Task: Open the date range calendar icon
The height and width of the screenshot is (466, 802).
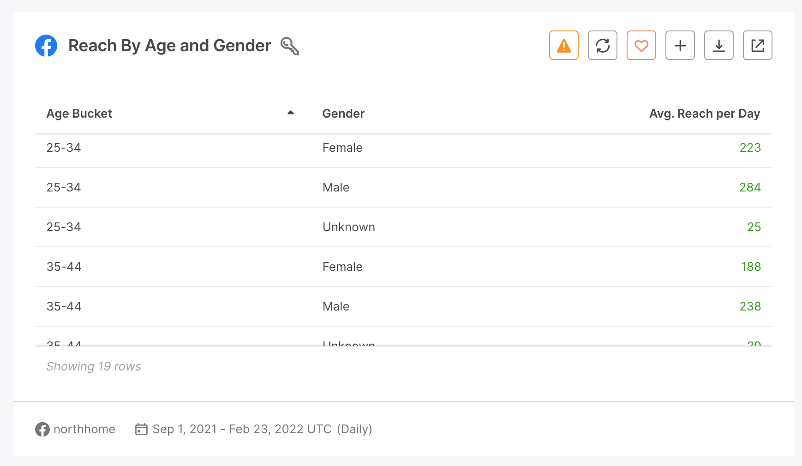Action: click(x=141, y=429)
